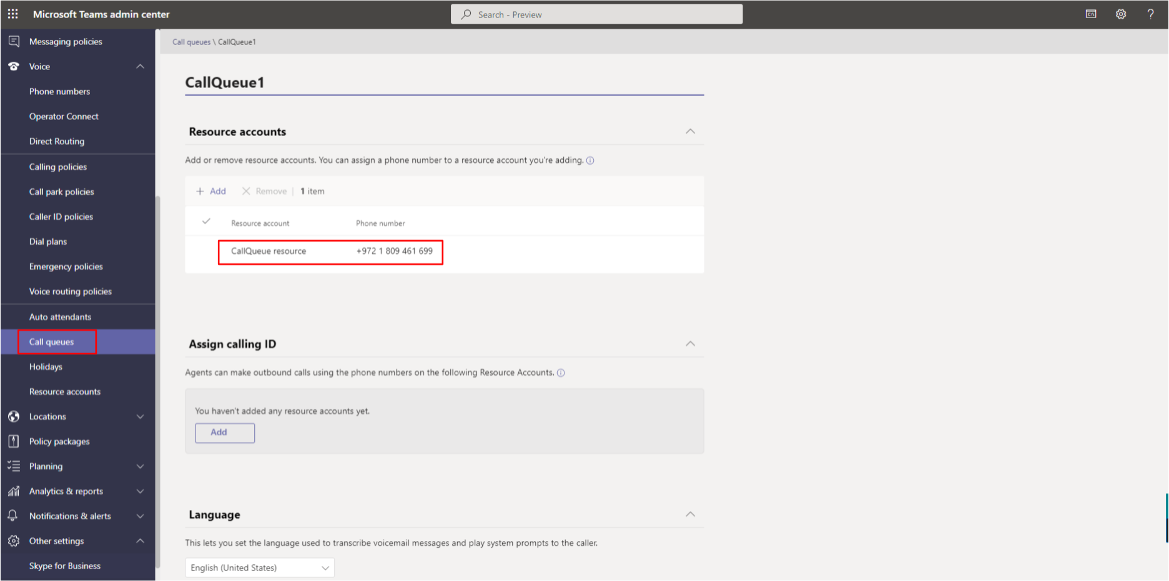
Task: Open Call park policies
Action: [62, 192]
